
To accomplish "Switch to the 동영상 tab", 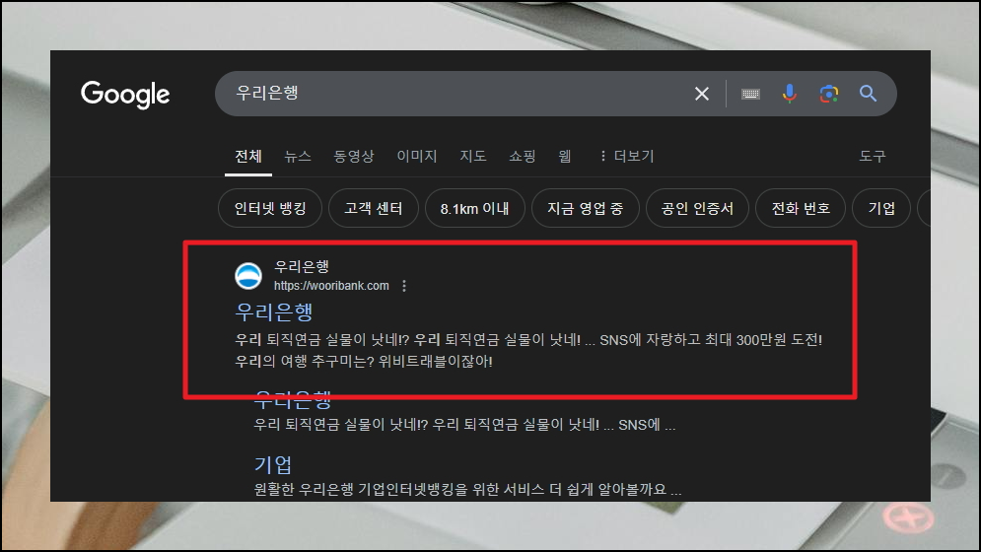I will 354,156.
